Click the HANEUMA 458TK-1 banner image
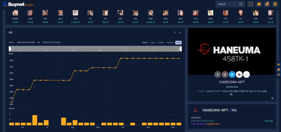The height and width of the screenshot is (132, 281). [x=232, y=51]
